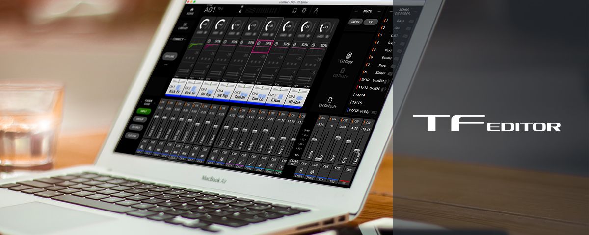Screen dimensions: 589x235
Task: Click the OFFLINE connect button
Action: tap(168, 56)
